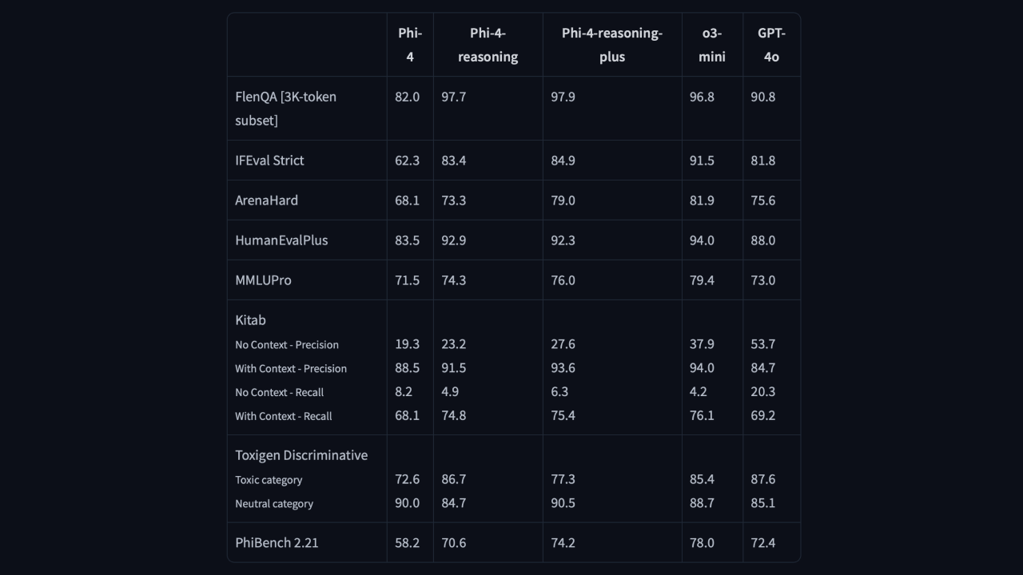The height and width of the screenshot is (575, 1023).
Task: Select the Toxigen Discriminative row heading
Action: coord(301,455)
